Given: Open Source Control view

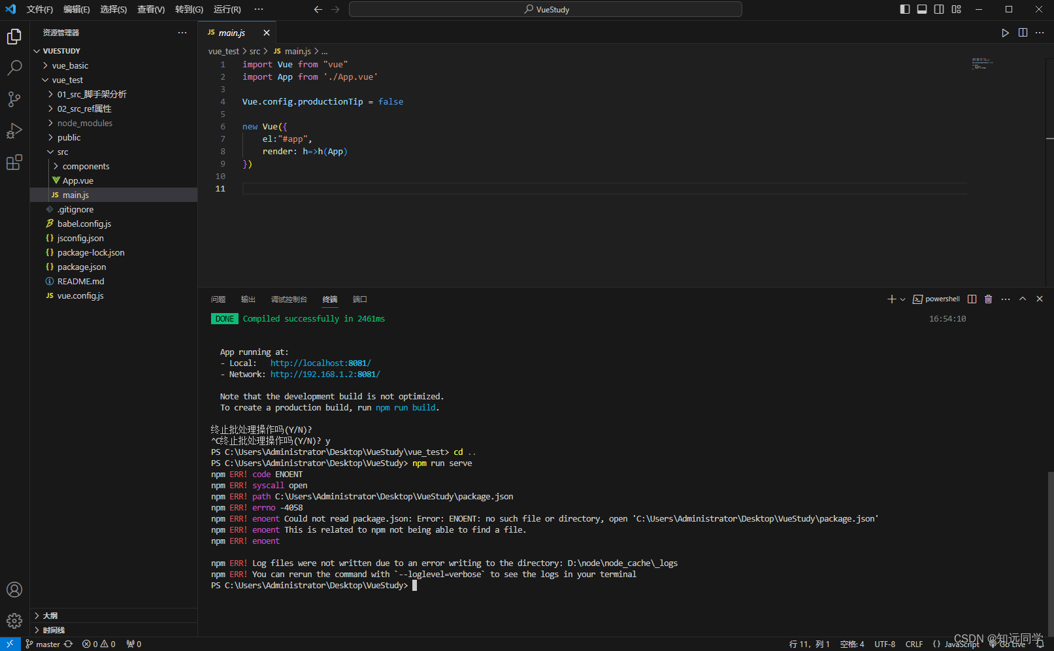Looking at the screenshot, I should click(x=14, y=99).
